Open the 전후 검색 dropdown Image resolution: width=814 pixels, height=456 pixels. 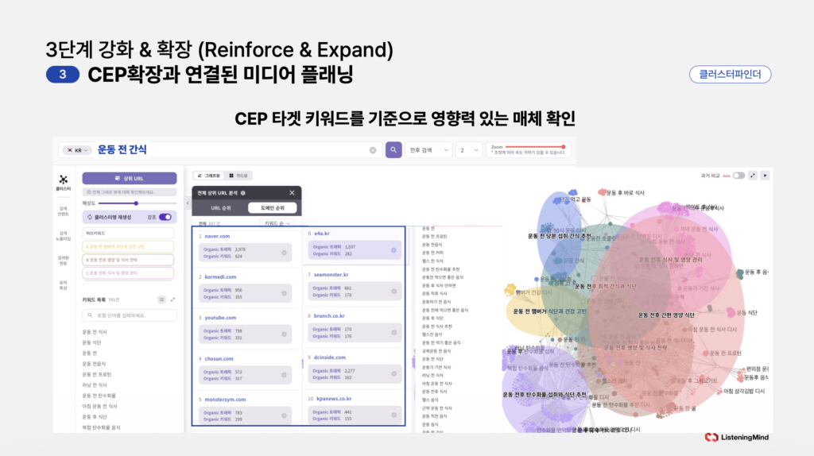[430, 149]
